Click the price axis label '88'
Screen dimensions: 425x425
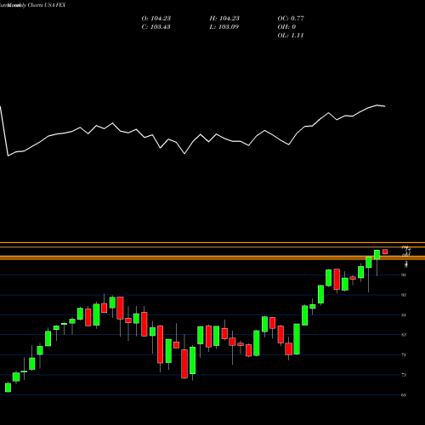404,315
